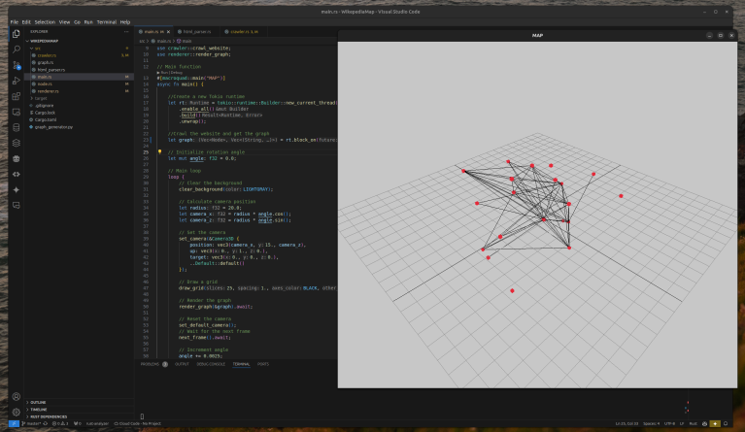The image size is (745, 432).
Task: Open Source Control view with badge
Action: click(17, 65)
